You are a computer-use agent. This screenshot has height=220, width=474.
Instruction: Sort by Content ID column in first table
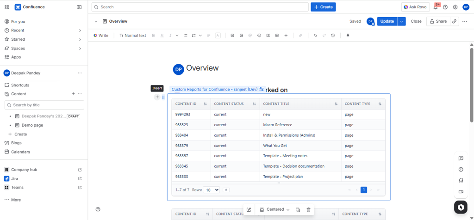tap(205, 104)
